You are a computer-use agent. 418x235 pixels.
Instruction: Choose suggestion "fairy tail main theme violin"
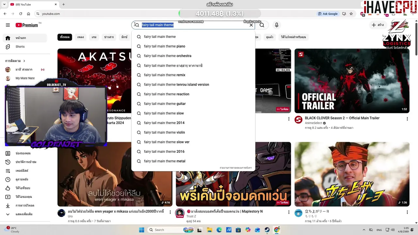(x=193, y=133)
